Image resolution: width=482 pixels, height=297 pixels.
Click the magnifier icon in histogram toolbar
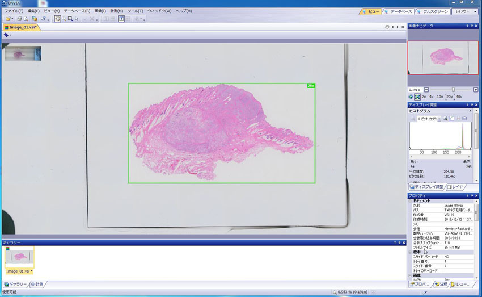446,119
